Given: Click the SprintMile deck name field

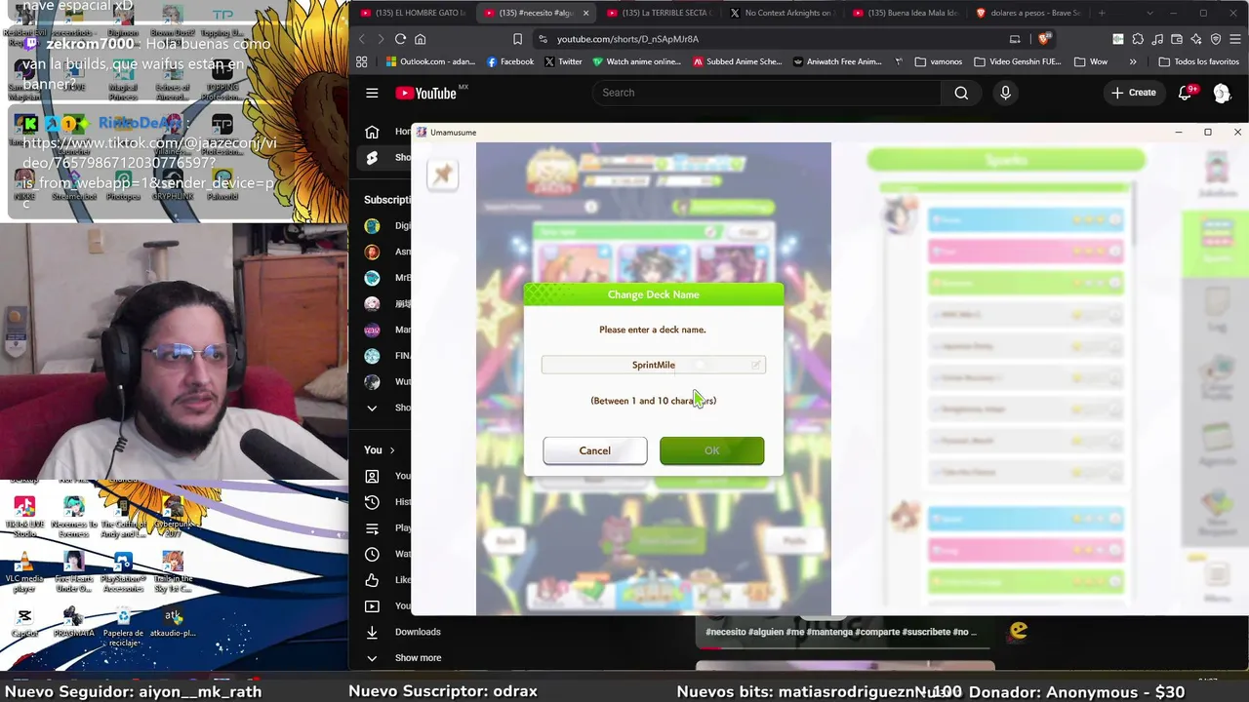Looking at the screenshot, I should tap(653, 365).
